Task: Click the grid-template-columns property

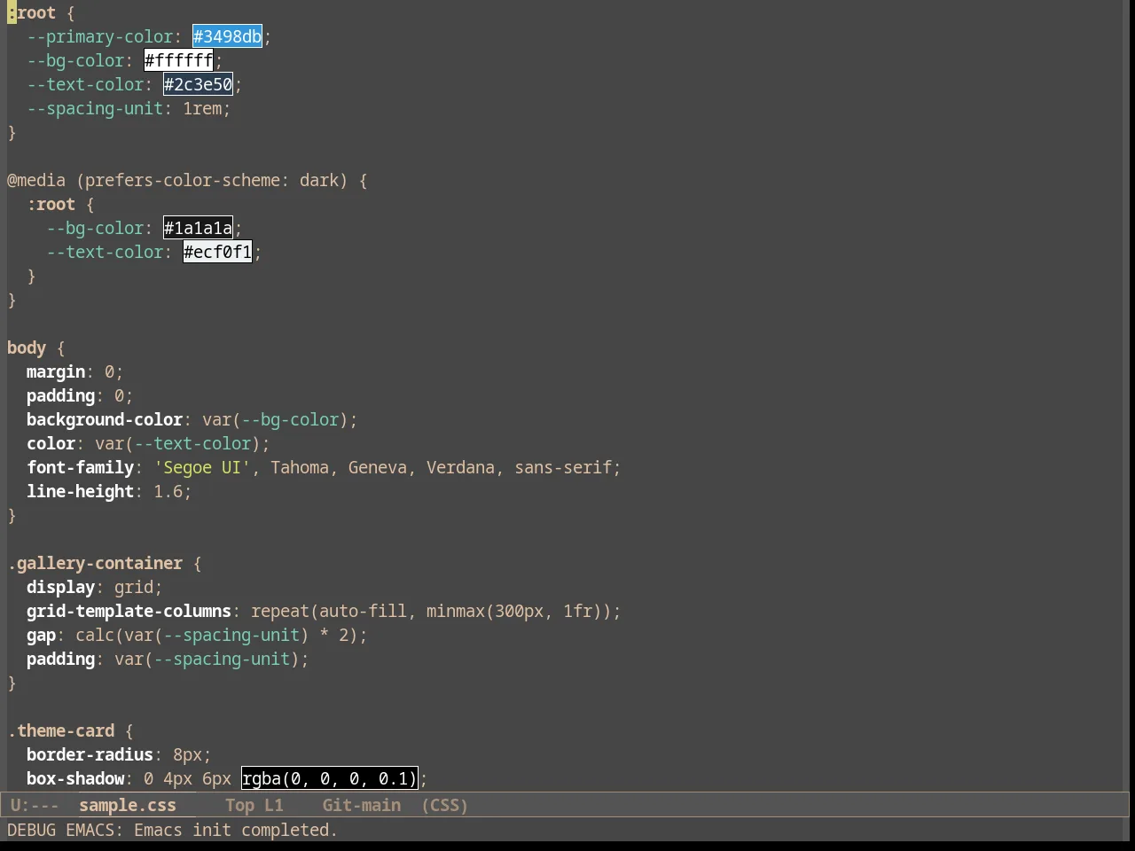Action: coord(129,611)
